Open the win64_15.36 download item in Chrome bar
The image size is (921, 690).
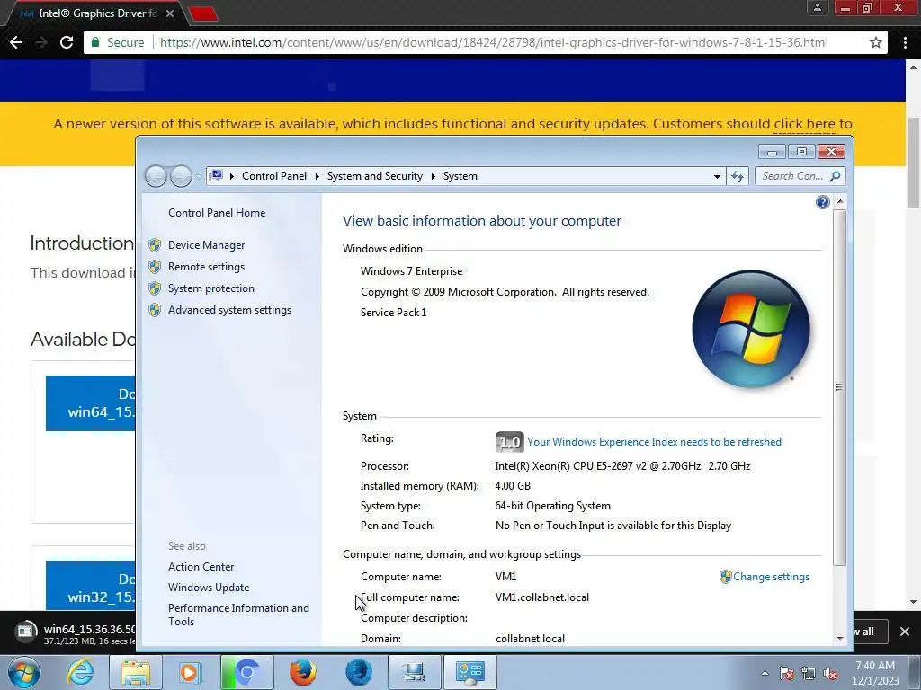[76, 633]
